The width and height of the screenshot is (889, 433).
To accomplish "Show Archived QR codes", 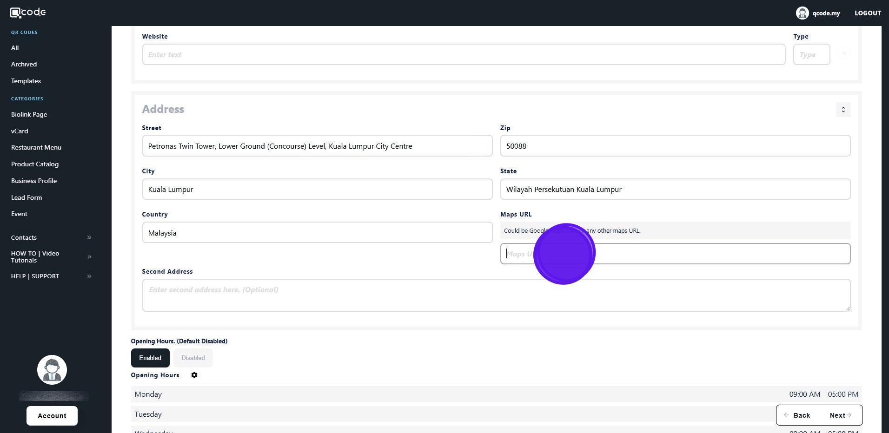I will [24, 64].
